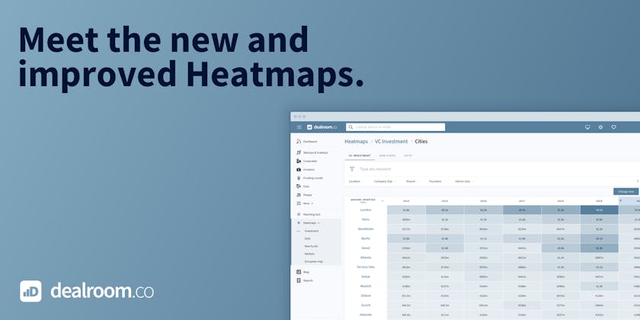Viewport: 640px width, 320px height.
Task: Open London row link in heatmap
Action: (366, 210)
